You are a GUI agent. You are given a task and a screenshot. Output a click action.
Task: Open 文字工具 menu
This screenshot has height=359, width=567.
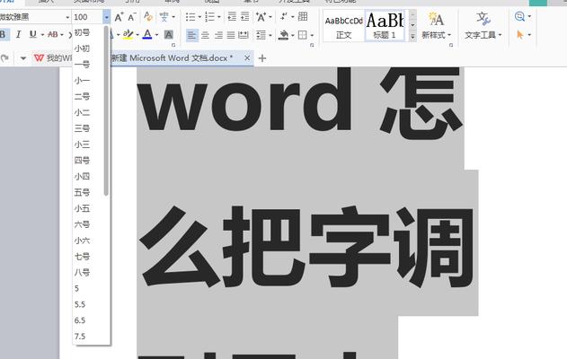(x=483, y=26)
